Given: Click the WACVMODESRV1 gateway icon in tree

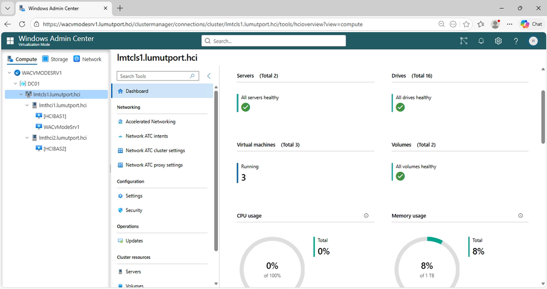Looking at the screenshot, I should [17, 73].
